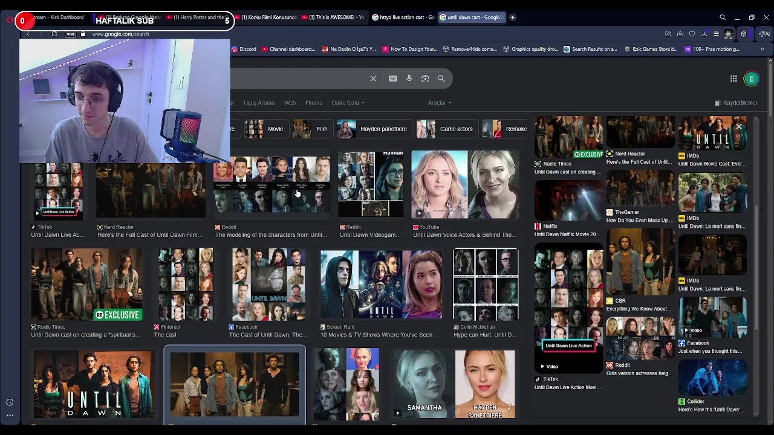This screenshot has height=435, width=774.
Task: Open 'How To Design Your...' bookmark
Action: tap(410, 49)
